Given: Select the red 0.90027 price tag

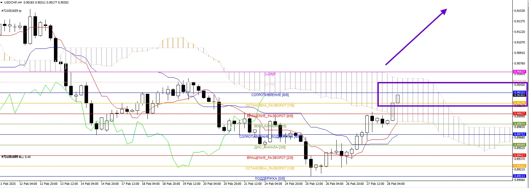Looking at the screenshot, I should 519,114.
